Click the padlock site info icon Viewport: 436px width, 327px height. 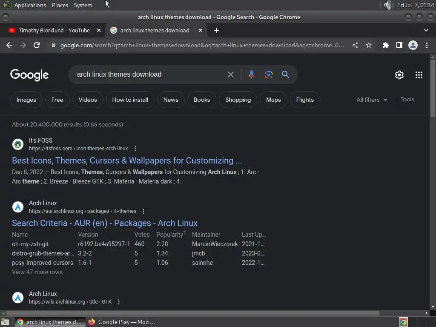pyautogui.click(x=54, y=45)
